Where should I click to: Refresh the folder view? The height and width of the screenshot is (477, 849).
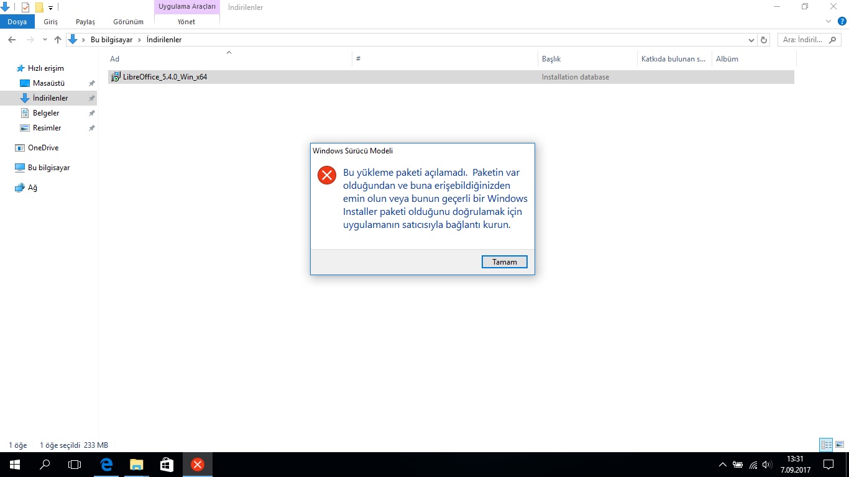pyautogui.click(x=764, y=40)
